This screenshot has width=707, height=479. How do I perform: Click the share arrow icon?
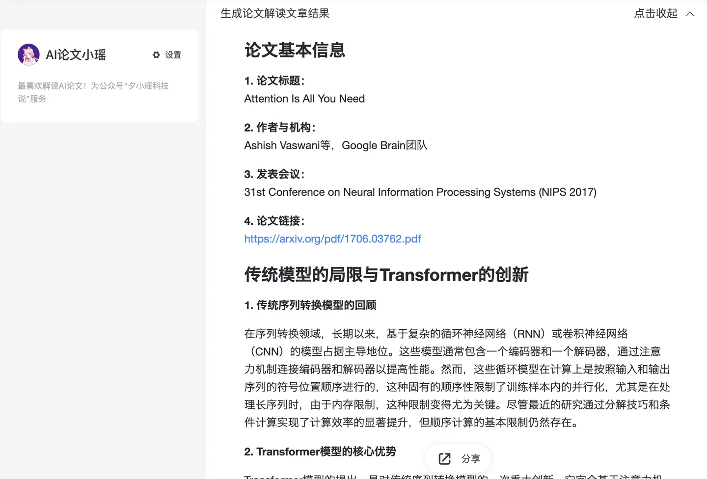pyautogui.click(x=445, y=458)
